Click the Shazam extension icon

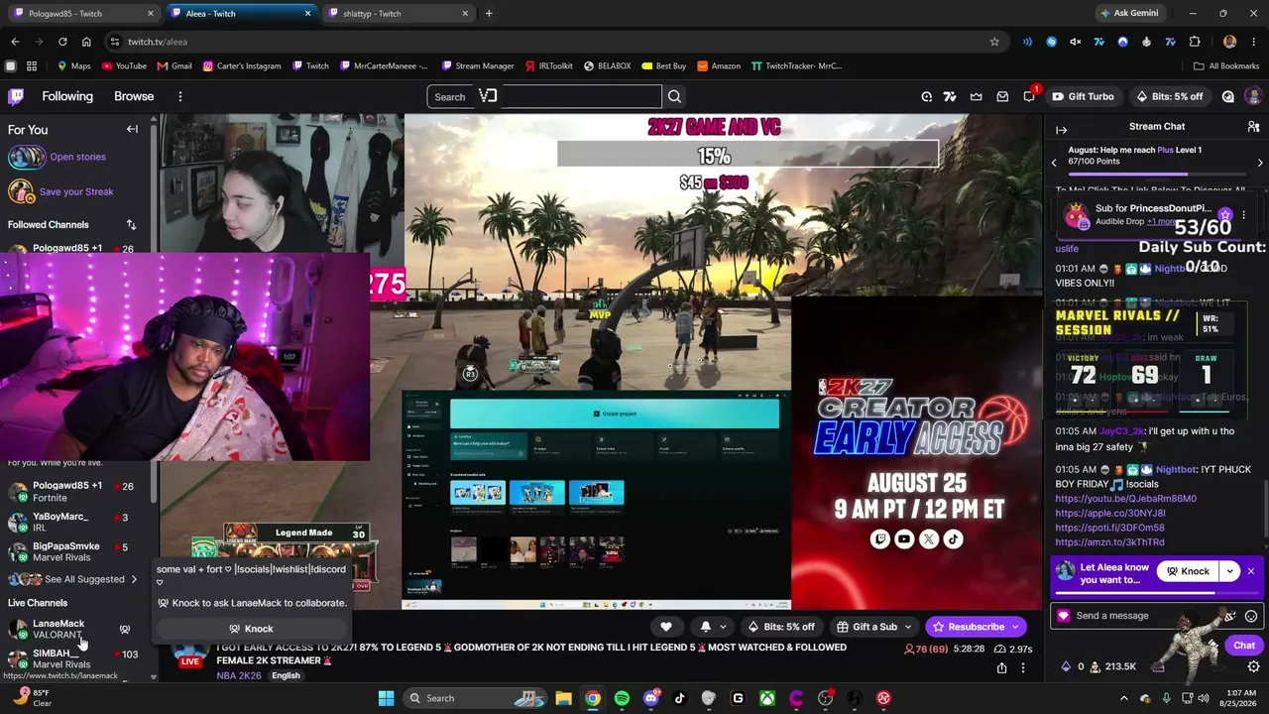(x=1051, y=42)
